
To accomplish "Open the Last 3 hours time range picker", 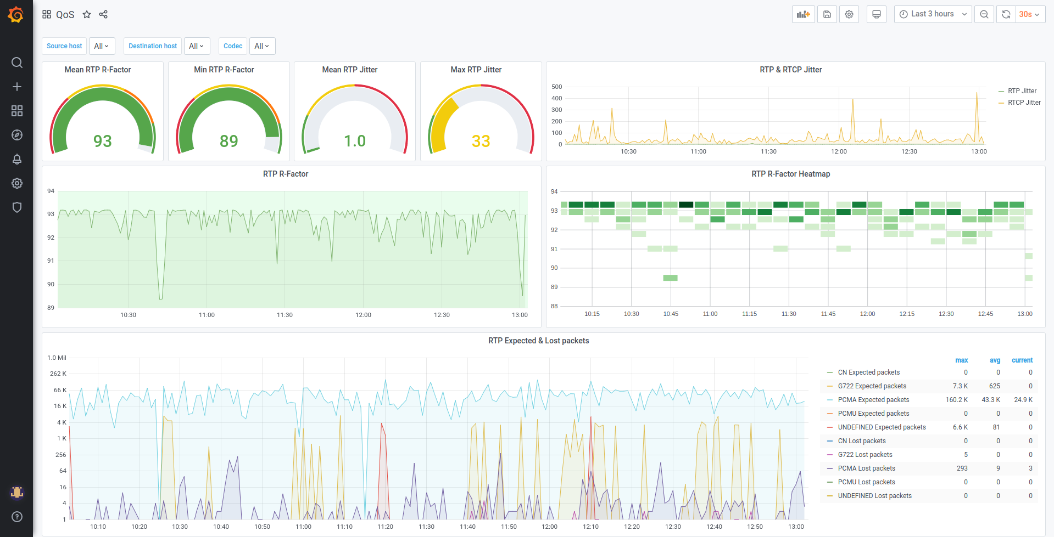I will pos(932,14).
